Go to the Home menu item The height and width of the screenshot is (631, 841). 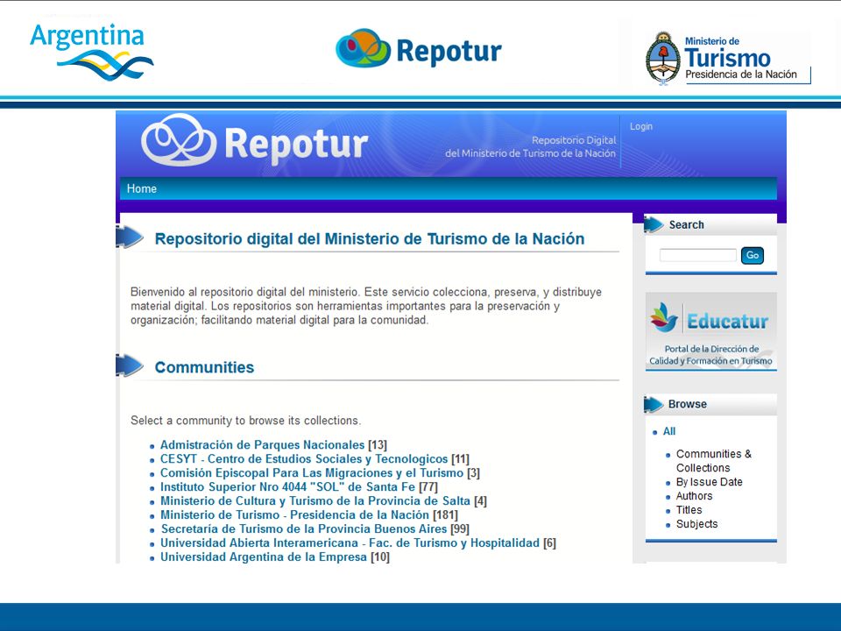pyautogui.click(x=142, y=189)
